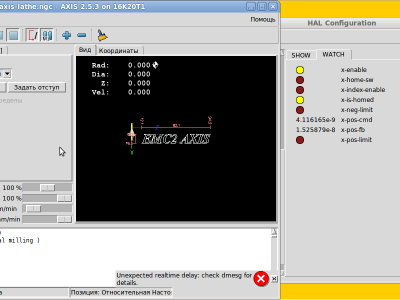
Task: Click the x-pos-cmd pin label
Action: click(x=356, y=120)
